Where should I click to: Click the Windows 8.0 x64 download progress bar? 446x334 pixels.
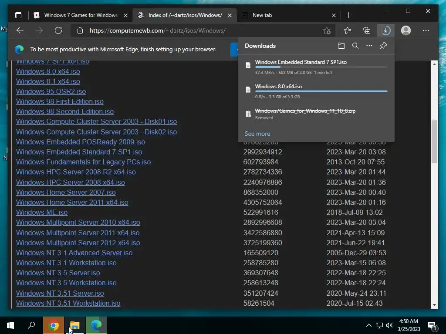point(321,91)
